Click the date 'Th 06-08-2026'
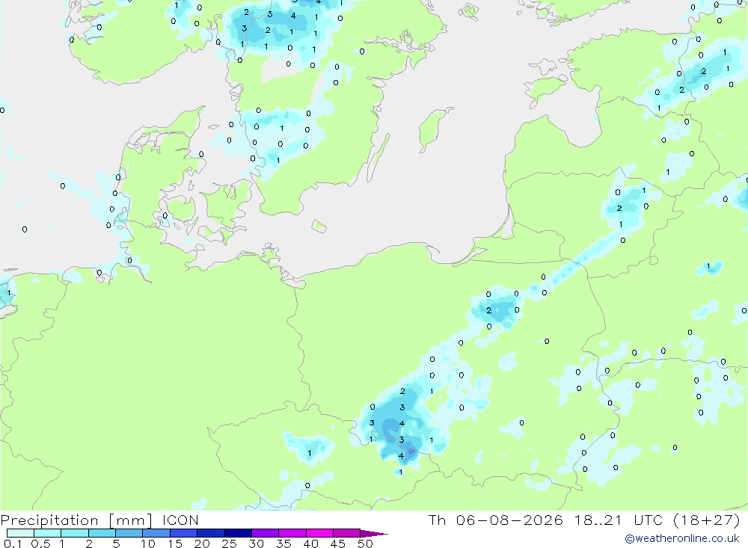The height and width of the screenshot is (548, 748). click(496, 520)
